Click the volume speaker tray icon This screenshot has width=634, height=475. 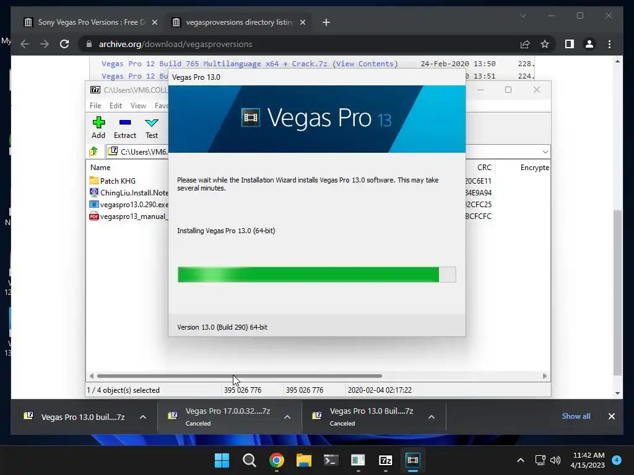[x=555, y=460]
